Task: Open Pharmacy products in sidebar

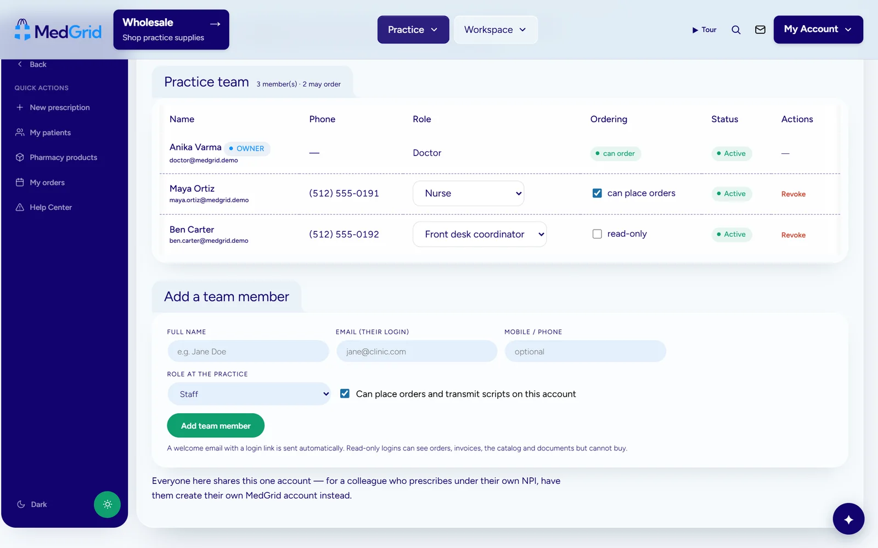Action: pos(64,157)
